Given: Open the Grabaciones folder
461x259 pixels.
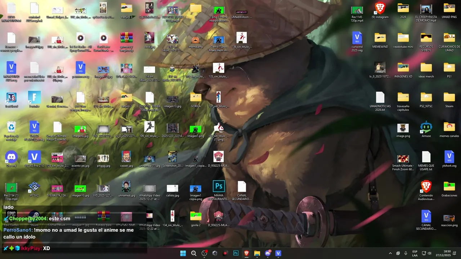Looking at the screenshot, I should coord(449,190).
